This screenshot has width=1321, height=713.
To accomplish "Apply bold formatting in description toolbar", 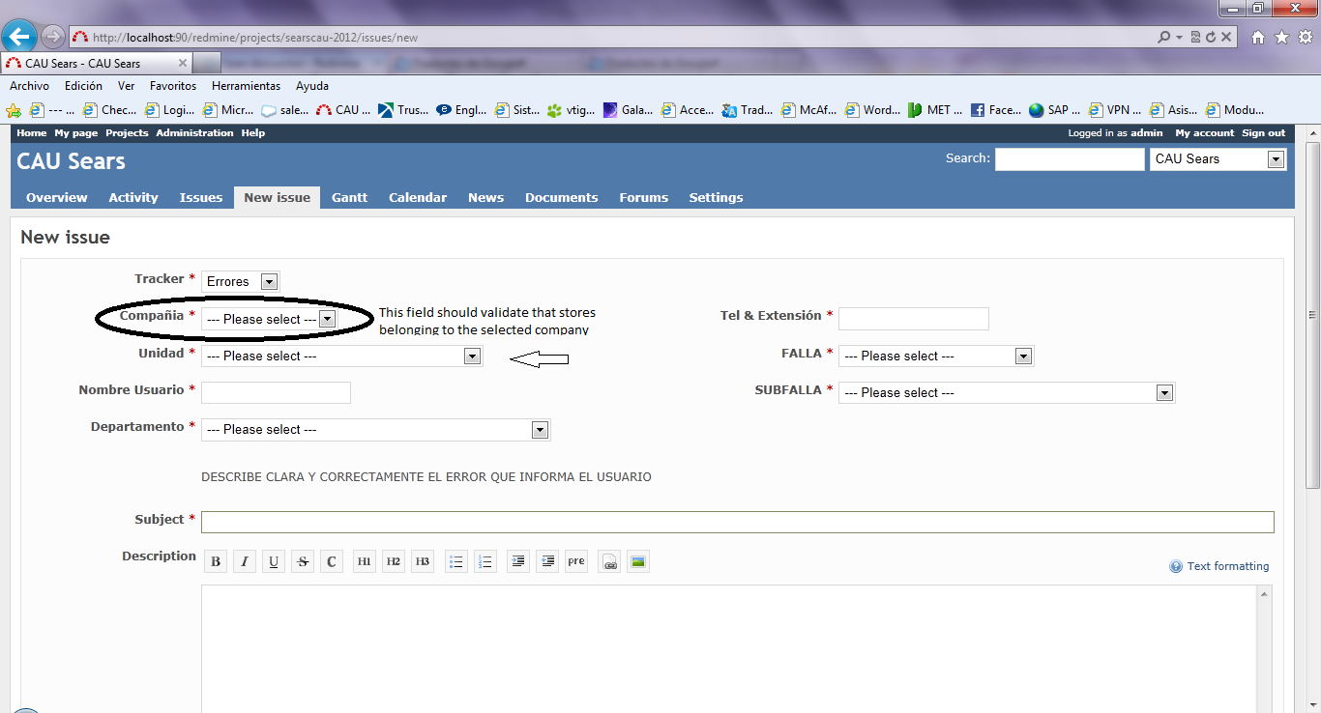I will point(216,561).
